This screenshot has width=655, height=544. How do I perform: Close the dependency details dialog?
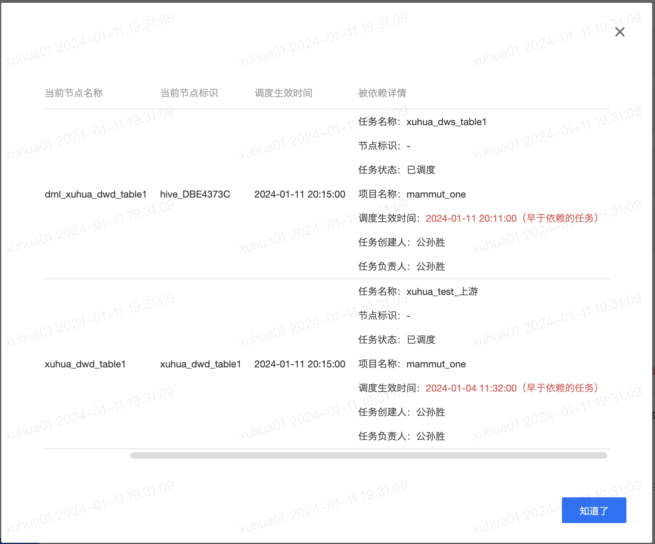[x=620, y=32]
